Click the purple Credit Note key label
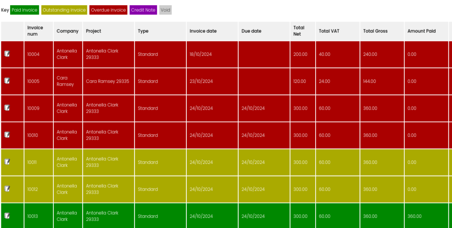 (143, 10)
